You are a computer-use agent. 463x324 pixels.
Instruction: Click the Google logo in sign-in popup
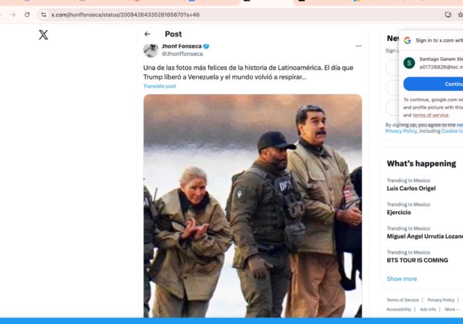tap(408, 40)
